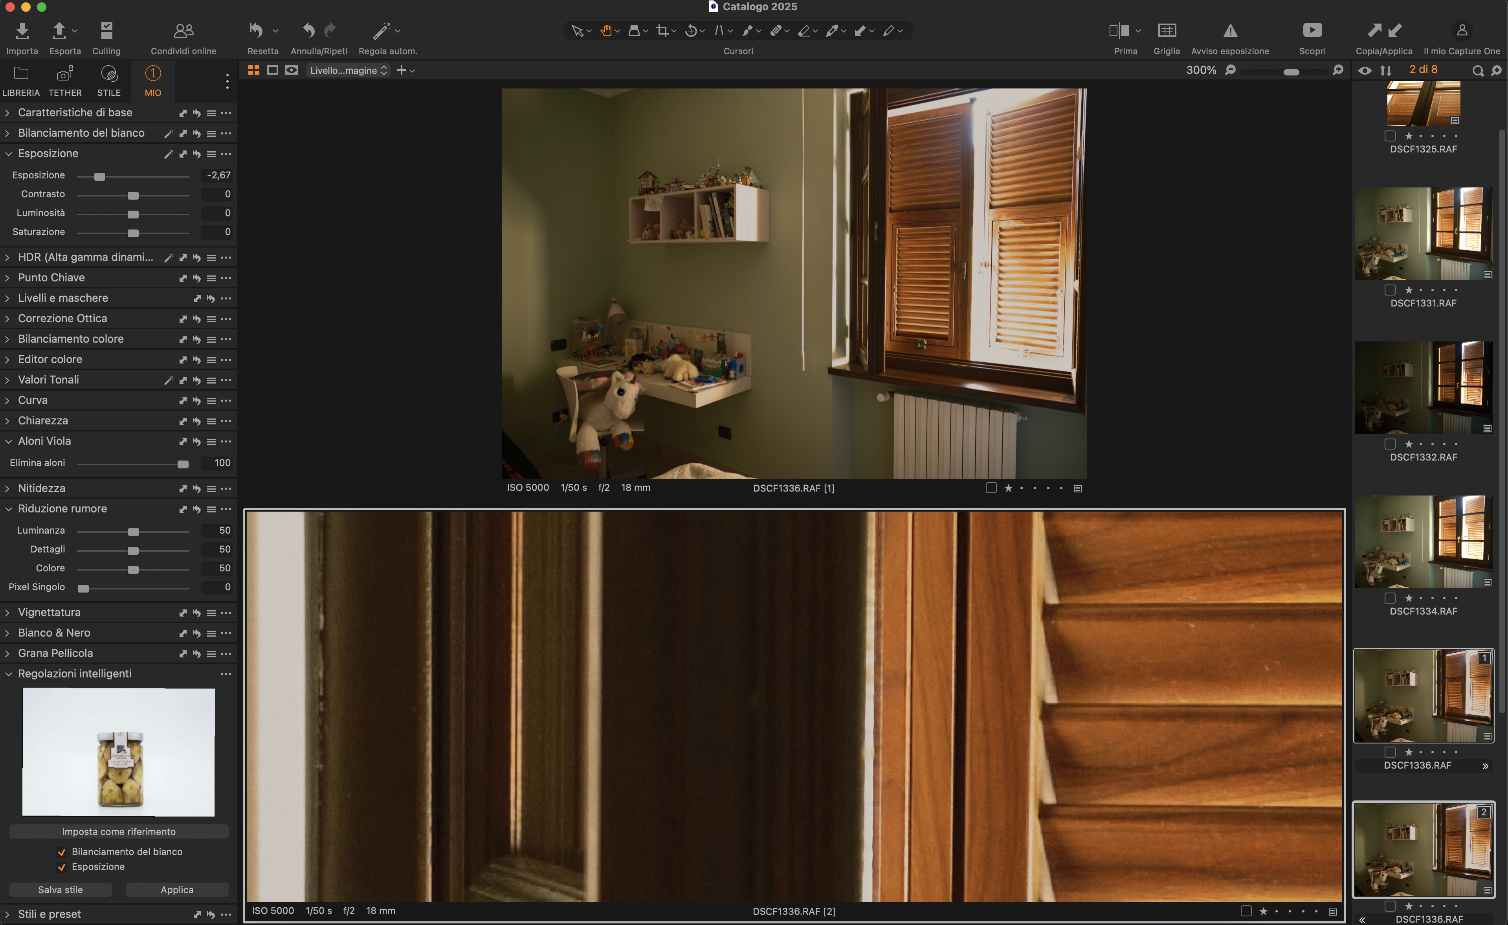The width and height of the screenshot is (1508, 925).
Task: Click the Esporta toolbar icon
Action: click(59, 31)
